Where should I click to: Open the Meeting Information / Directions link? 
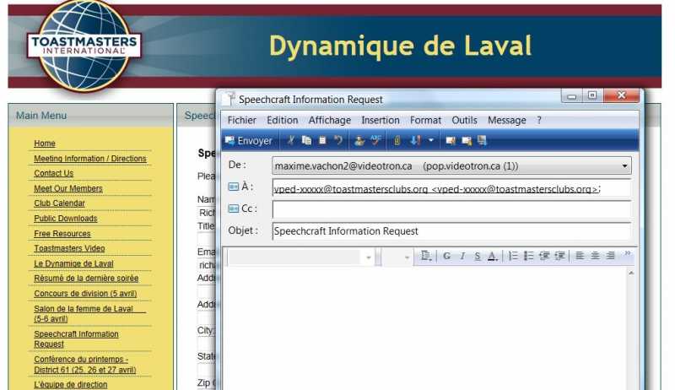pos(89,159)
